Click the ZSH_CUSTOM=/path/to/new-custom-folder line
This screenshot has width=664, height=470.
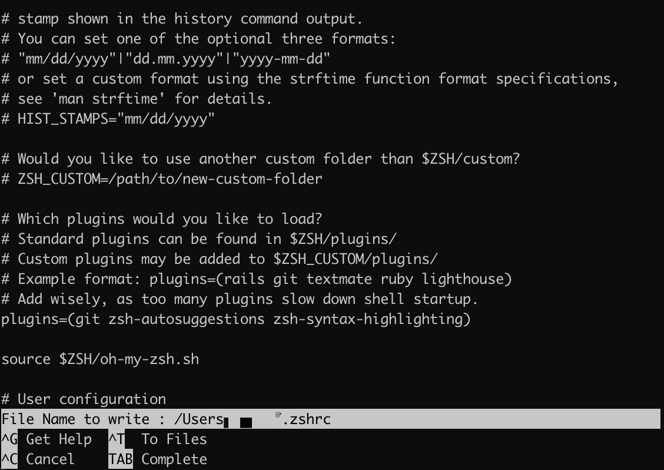point(162,179)
